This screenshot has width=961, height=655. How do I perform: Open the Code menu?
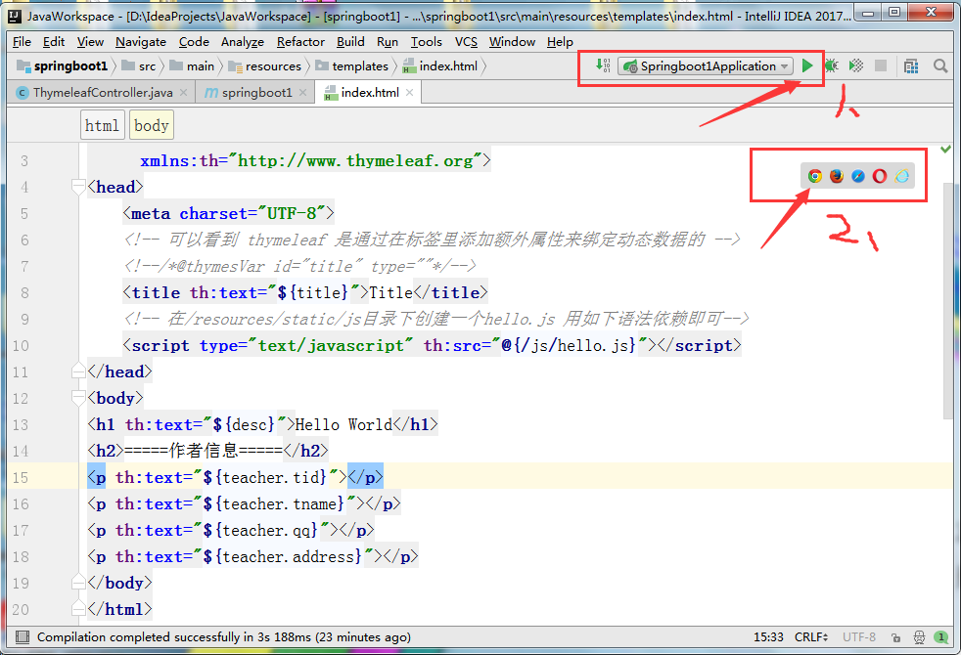pyautogui.click(x=194, y=42)
